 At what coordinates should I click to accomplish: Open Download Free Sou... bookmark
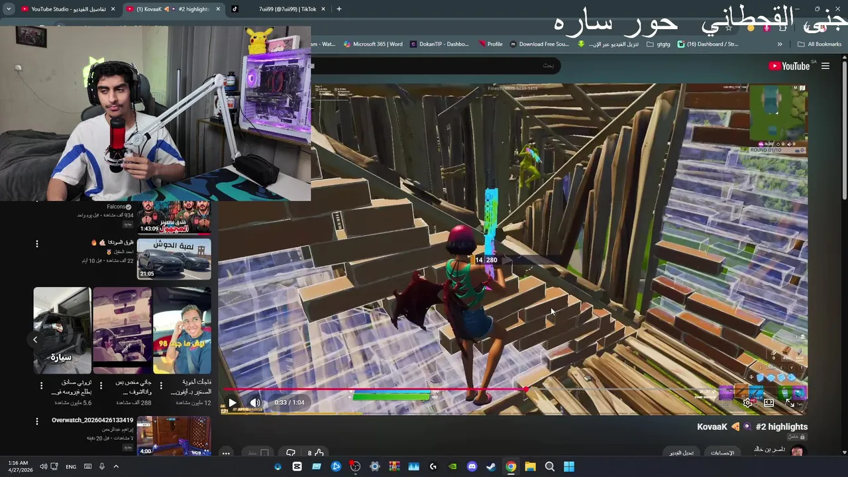(539, 44)
